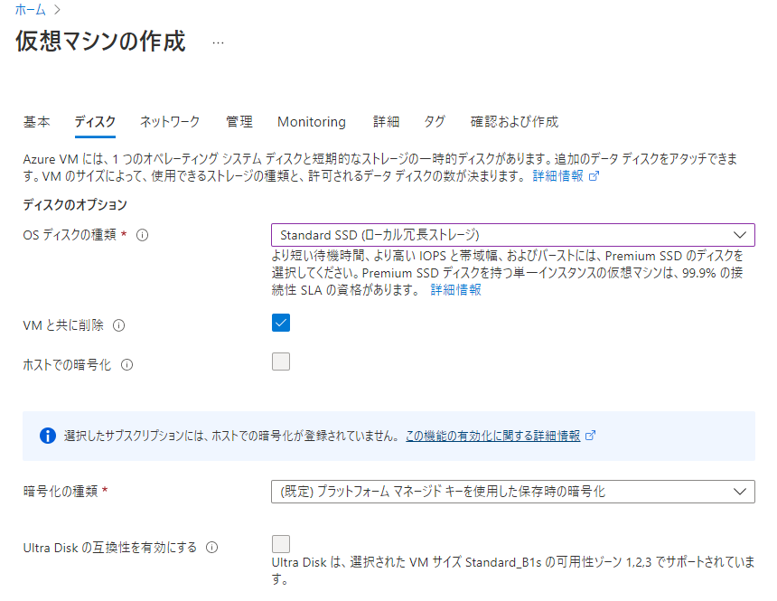Switch to the Monitoring tab
The width and height of the screenshot is (777, 601).
312,121
